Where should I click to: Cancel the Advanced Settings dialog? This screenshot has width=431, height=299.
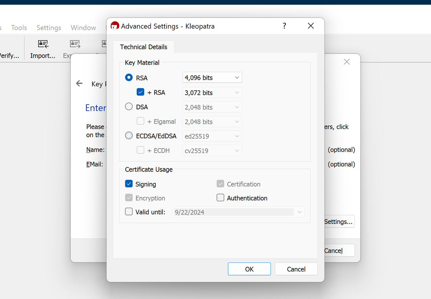pos(296,269)
